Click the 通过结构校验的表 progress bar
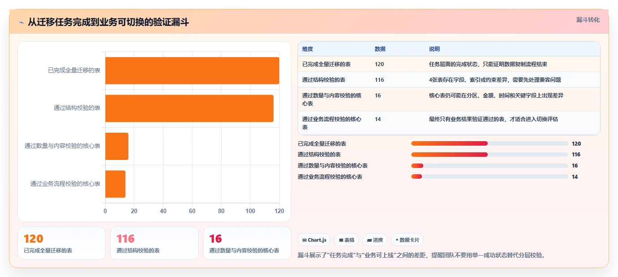 (490, 155)
